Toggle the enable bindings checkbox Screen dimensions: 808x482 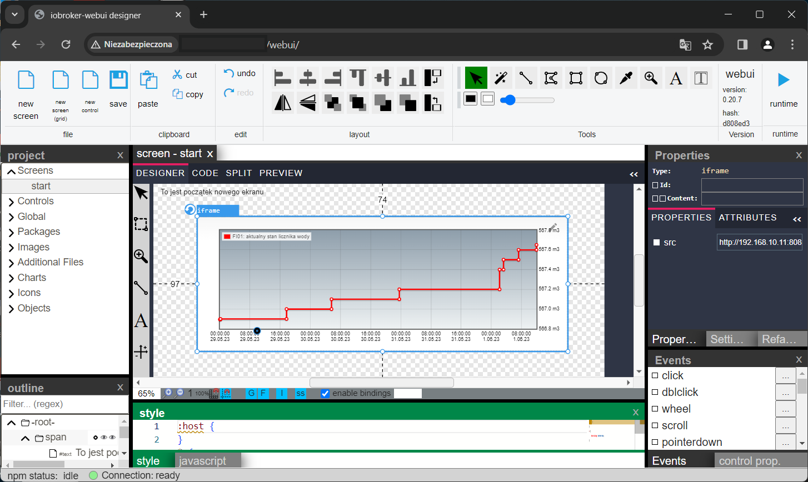coord(326,394)
